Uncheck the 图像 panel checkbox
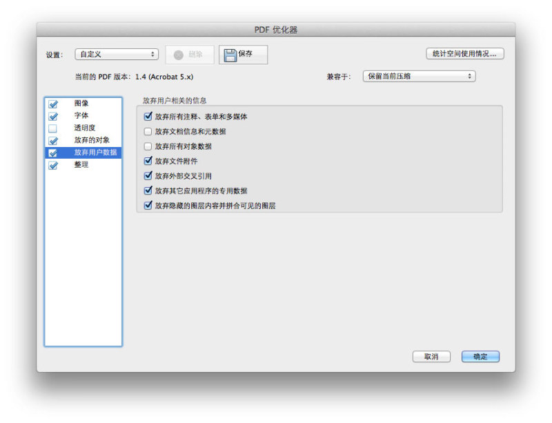 coord(53,104)
